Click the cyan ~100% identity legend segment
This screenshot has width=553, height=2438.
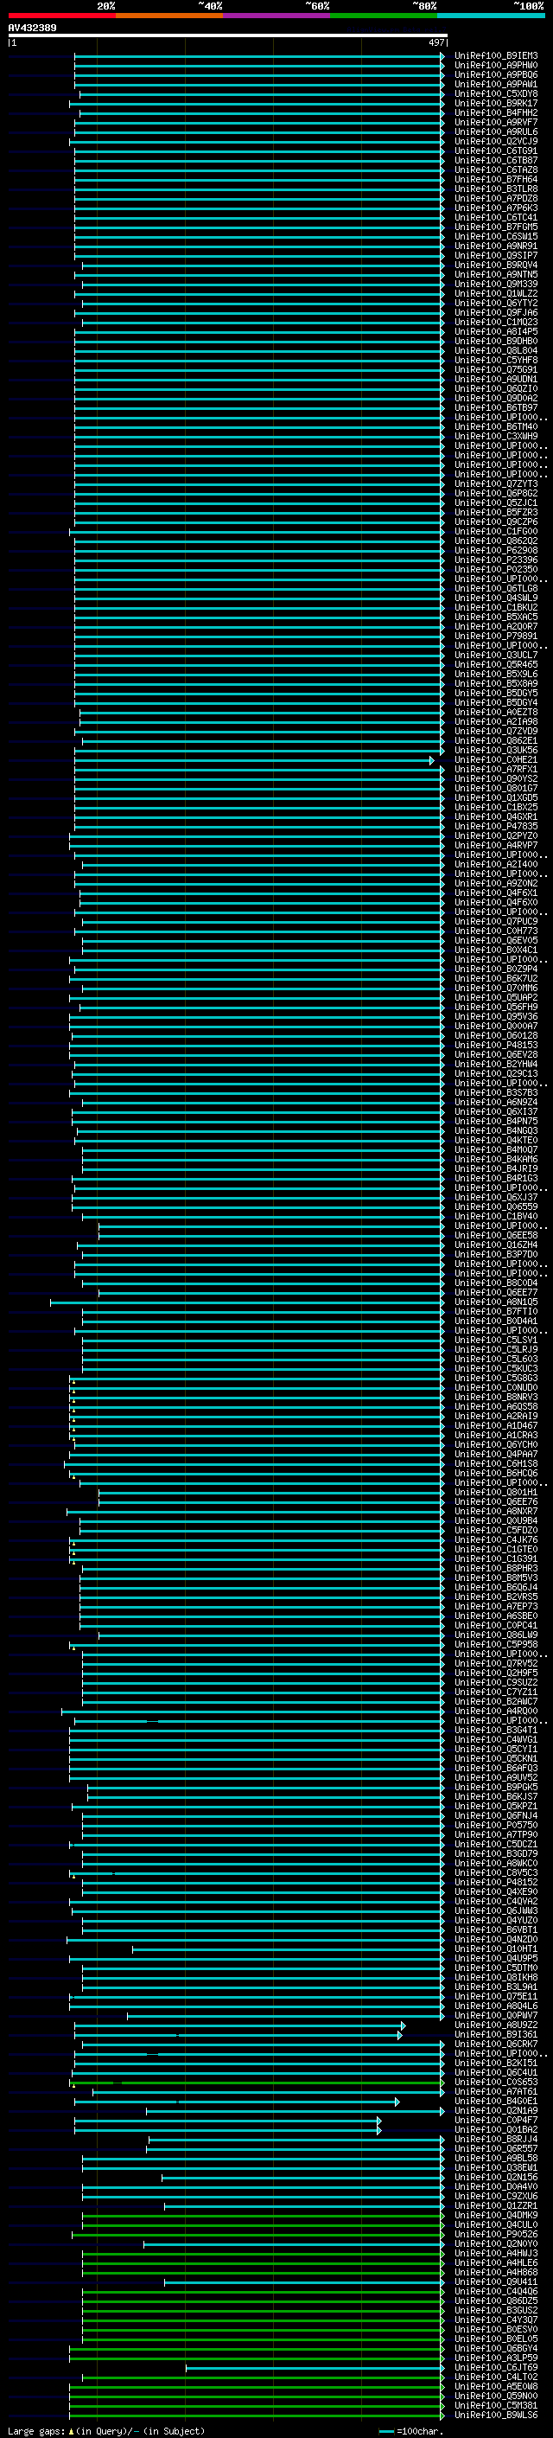click(x=491, y=16)
